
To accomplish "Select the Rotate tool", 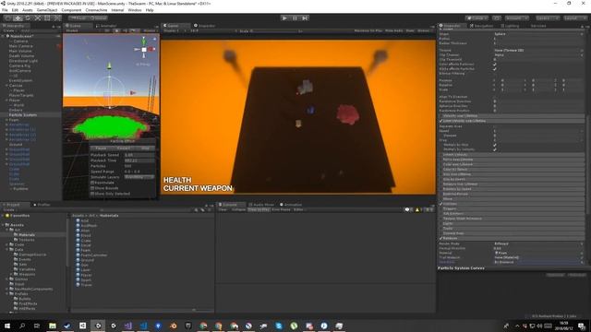I will pyautogui.click(x=28, y=18).
